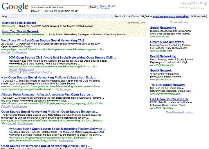
Task: Click the search query input field
Action: point(59,7)
